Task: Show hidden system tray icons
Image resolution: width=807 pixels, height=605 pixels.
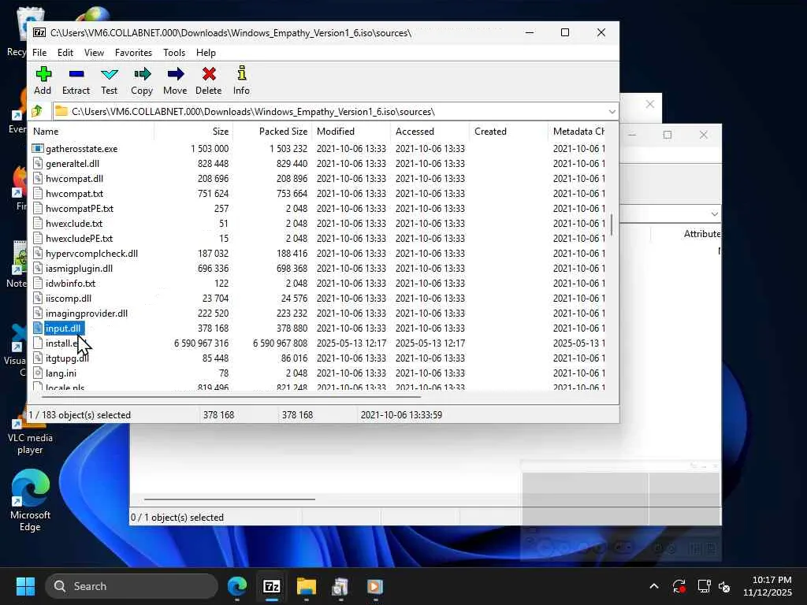Action: tap(654, 586)
